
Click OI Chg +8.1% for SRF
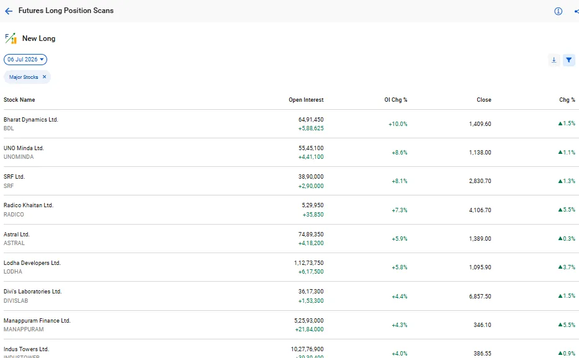400,181
